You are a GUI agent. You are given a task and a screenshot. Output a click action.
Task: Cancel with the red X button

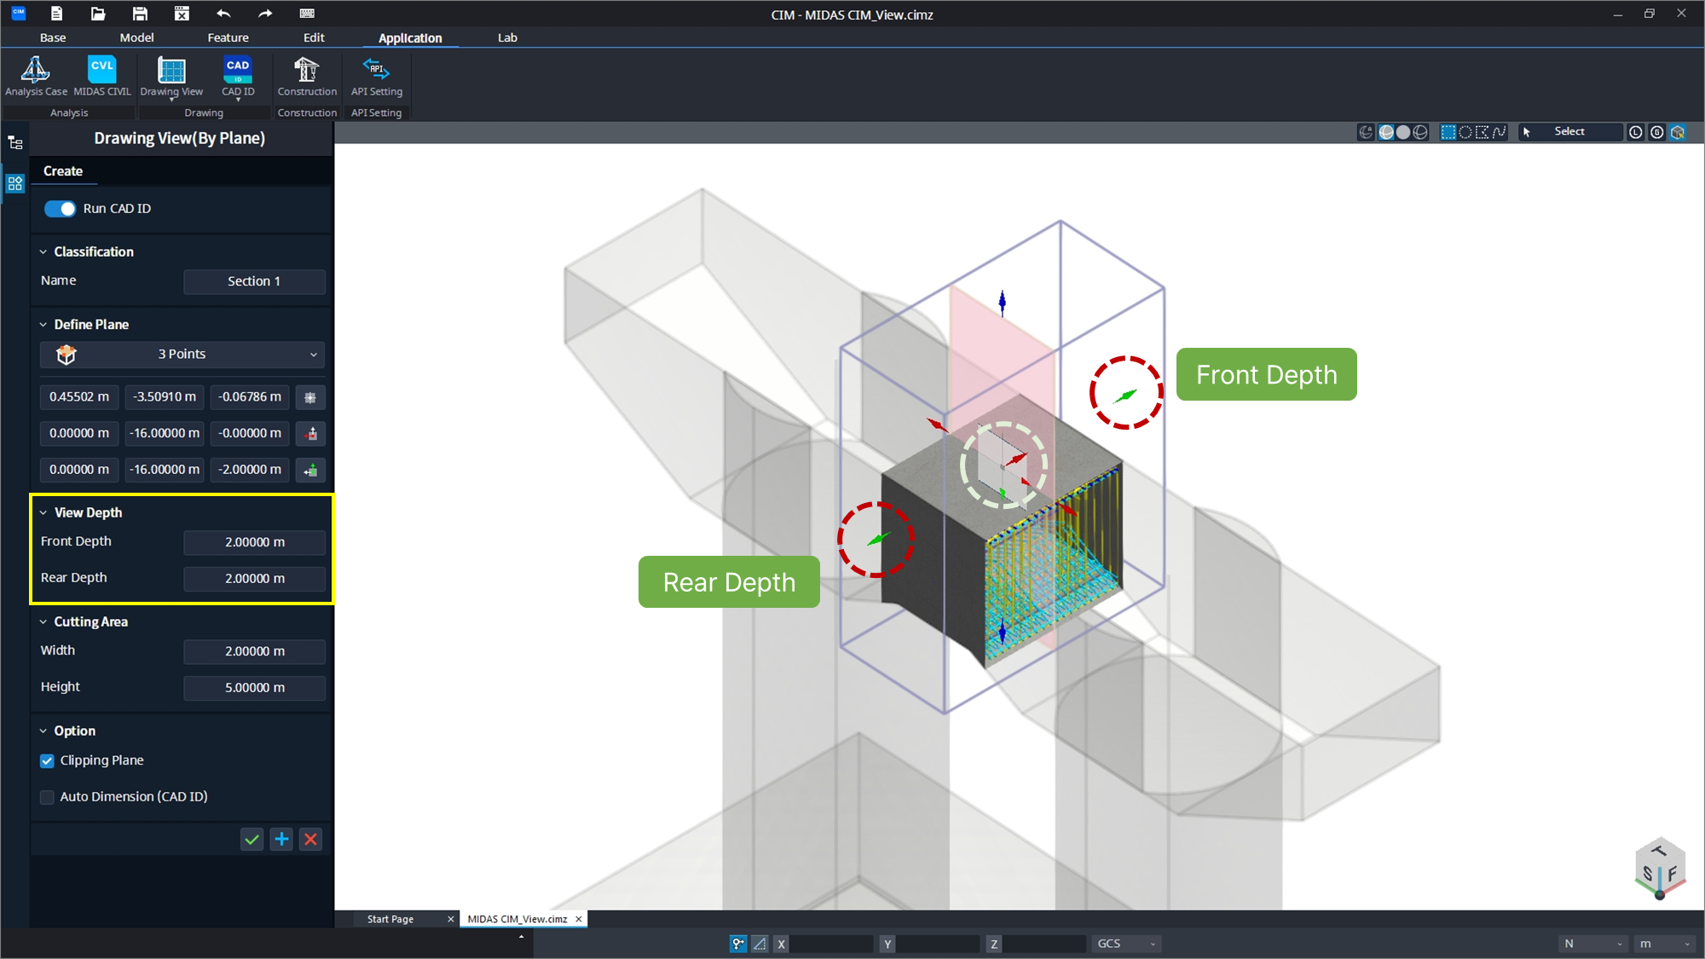click(x=311, y=839)
